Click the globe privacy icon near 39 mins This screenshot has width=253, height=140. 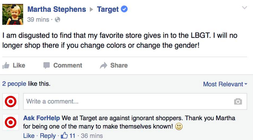(58, 20)
